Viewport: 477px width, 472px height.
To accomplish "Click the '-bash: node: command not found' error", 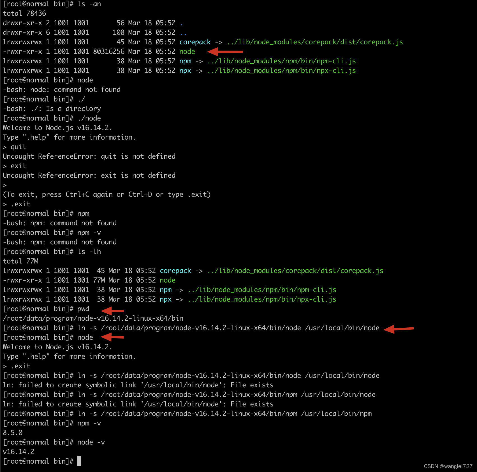I will pyautogui.click(x=62, y=90).
